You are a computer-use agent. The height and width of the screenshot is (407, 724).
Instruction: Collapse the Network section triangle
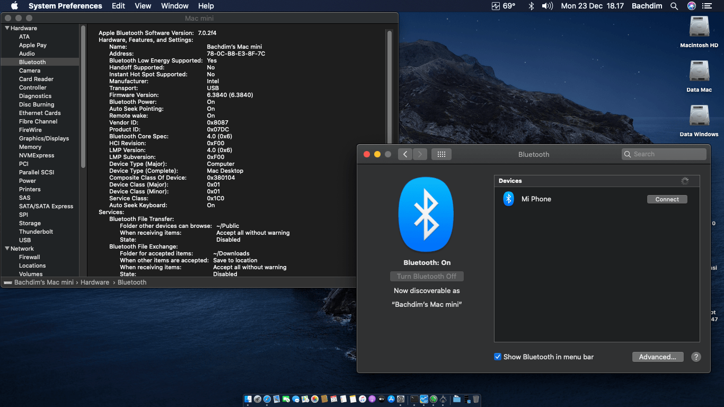pos(7,249)
